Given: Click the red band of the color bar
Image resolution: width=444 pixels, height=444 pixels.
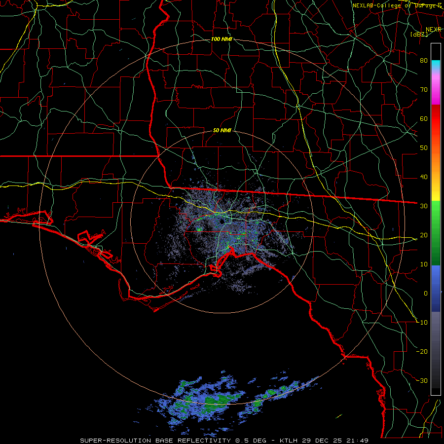Looking at the screenshot, I should pos(436,119).
